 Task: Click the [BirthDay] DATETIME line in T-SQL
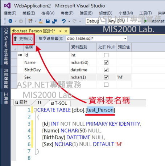[x=74, y=137]
